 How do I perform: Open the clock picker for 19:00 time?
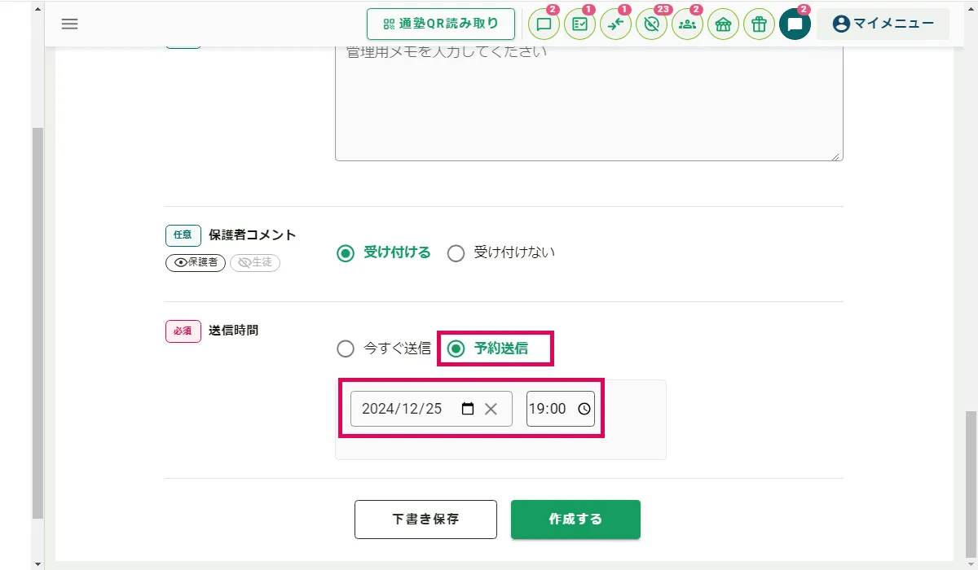[584, 409]
